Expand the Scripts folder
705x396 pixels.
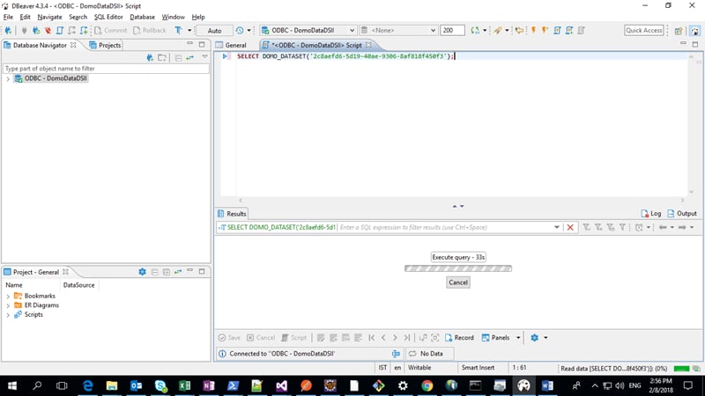point(8,315)
